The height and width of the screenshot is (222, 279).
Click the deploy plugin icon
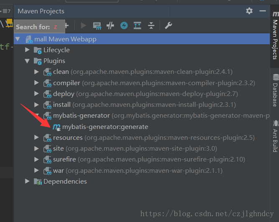47,94
